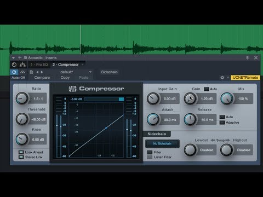263x197 pixels.
Task: Click the channel editor clock icon
Action: click(x=14, y=65)
